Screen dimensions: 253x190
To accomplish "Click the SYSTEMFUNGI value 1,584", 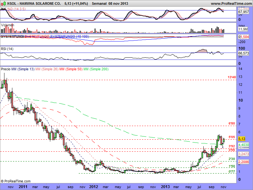I will 244,37.
